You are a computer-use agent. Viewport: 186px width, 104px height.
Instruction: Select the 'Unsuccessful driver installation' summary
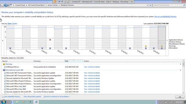point(44,67)
